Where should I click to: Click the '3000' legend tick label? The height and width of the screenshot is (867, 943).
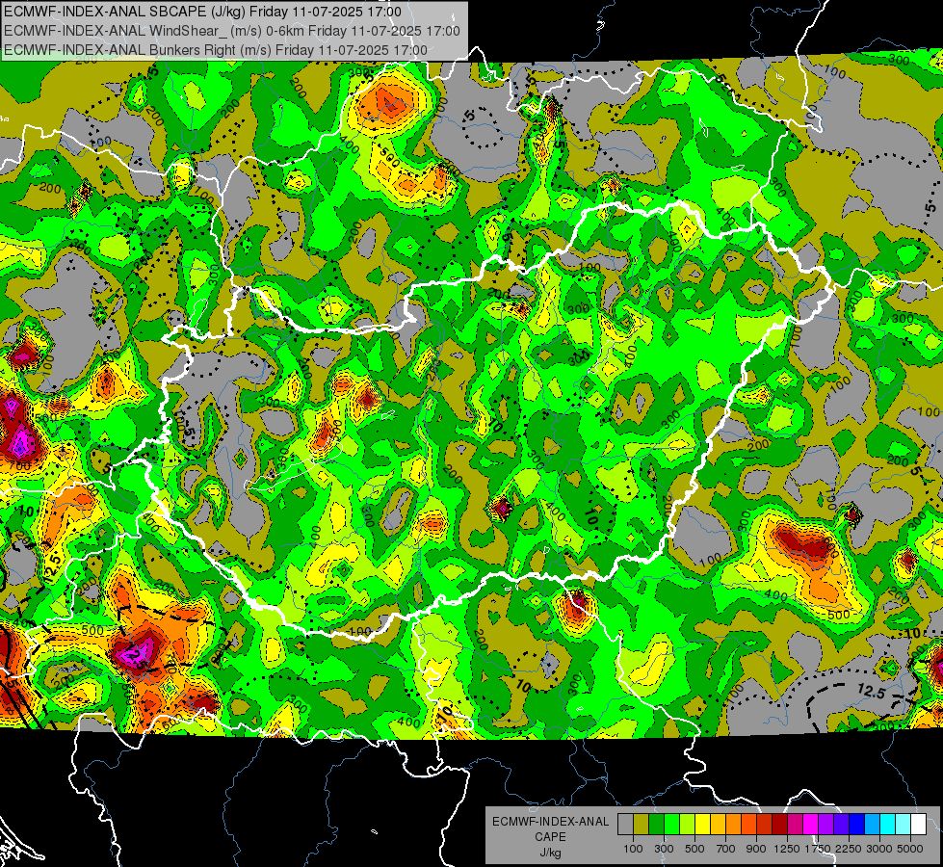click(879, 849)
